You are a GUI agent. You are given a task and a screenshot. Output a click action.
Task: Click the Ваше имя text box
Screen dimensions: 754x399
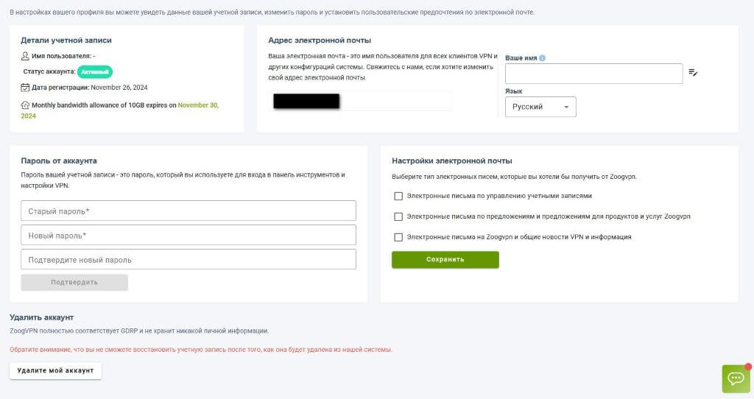594,74
